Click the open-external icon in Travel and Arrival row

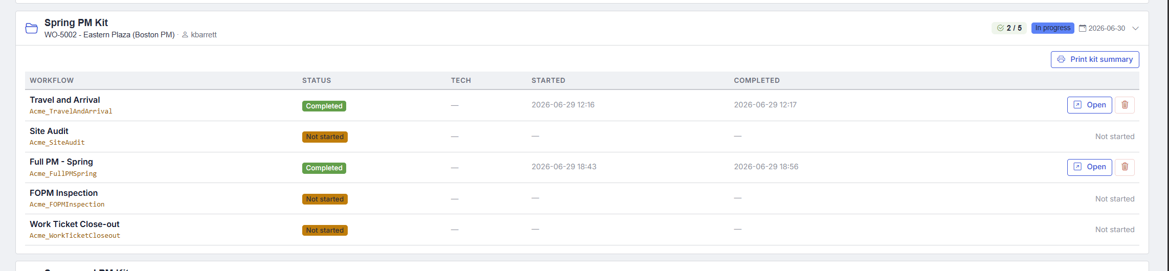1077,105
